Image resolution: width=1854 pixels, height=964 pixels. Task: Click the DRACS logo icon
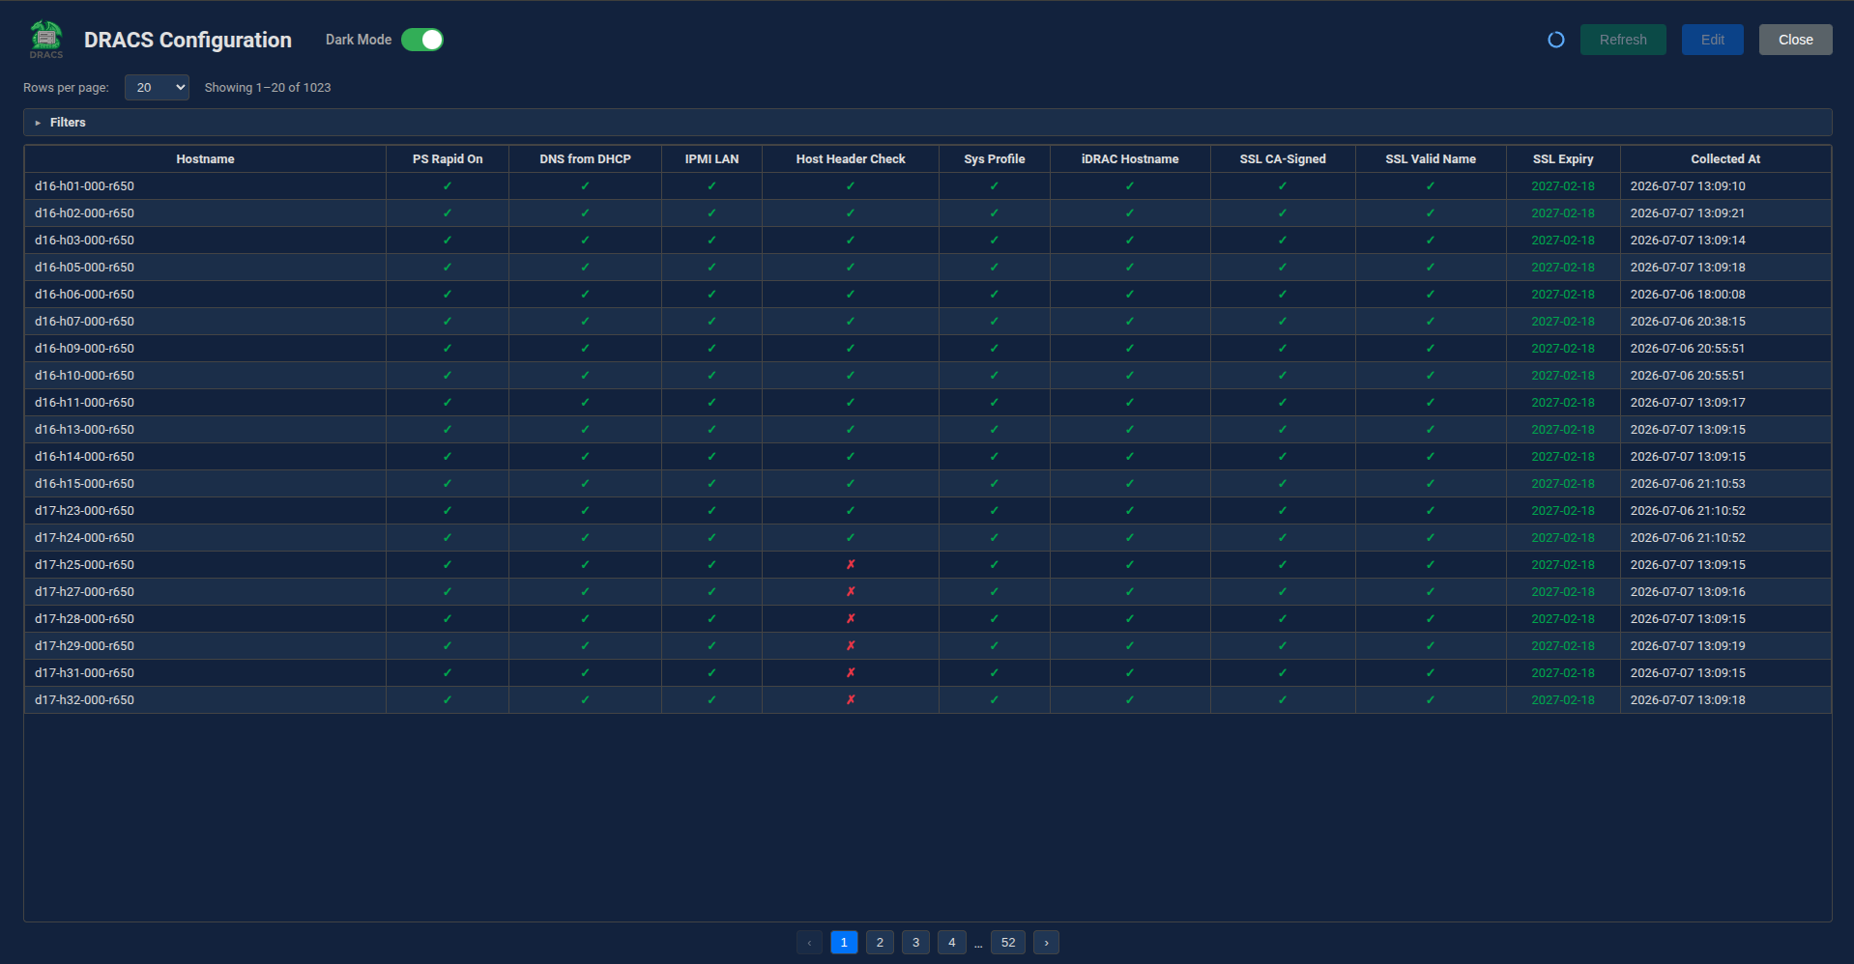click(45, 40)
